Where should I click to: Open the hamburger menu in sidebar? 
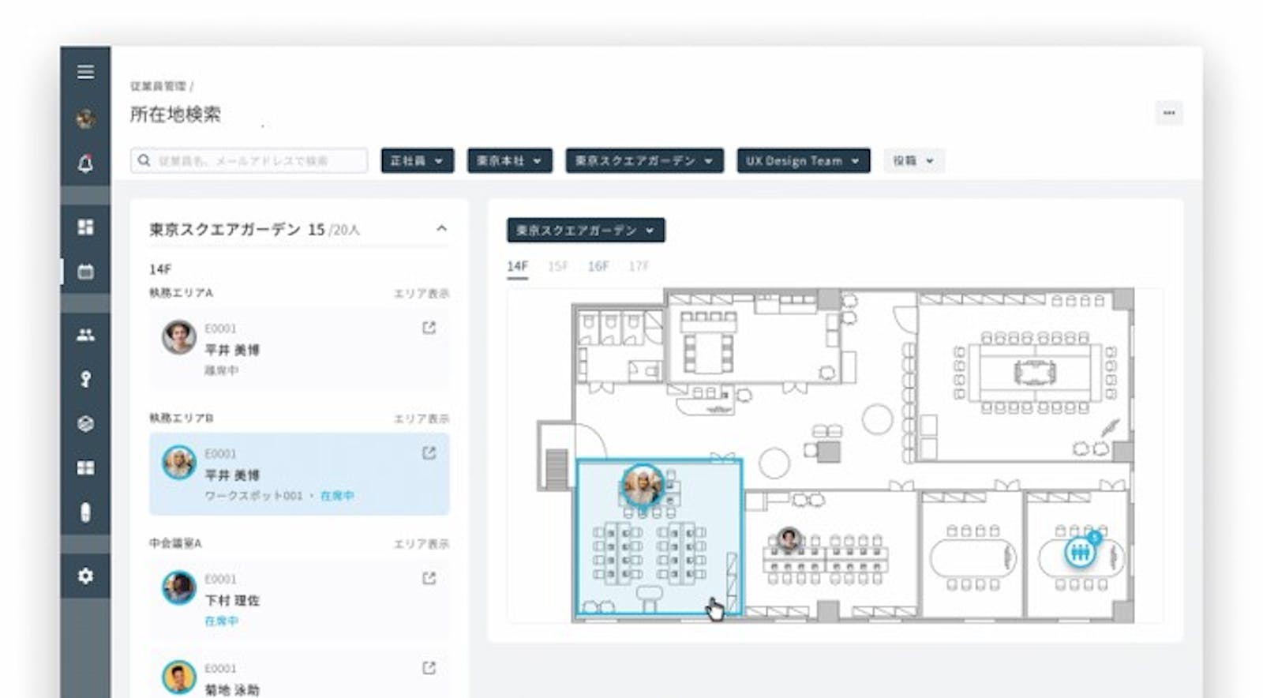(x=85, y=73)
